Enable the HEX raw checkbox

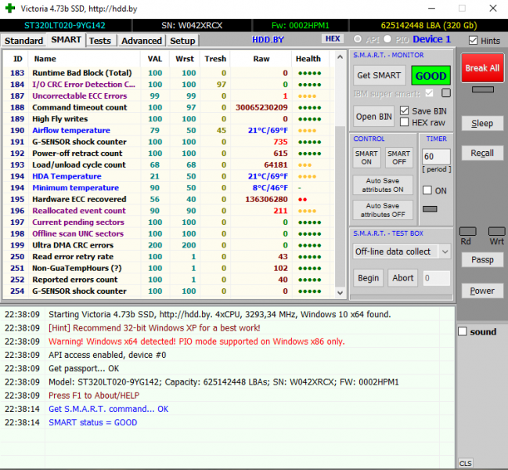(x=405, y=122)
